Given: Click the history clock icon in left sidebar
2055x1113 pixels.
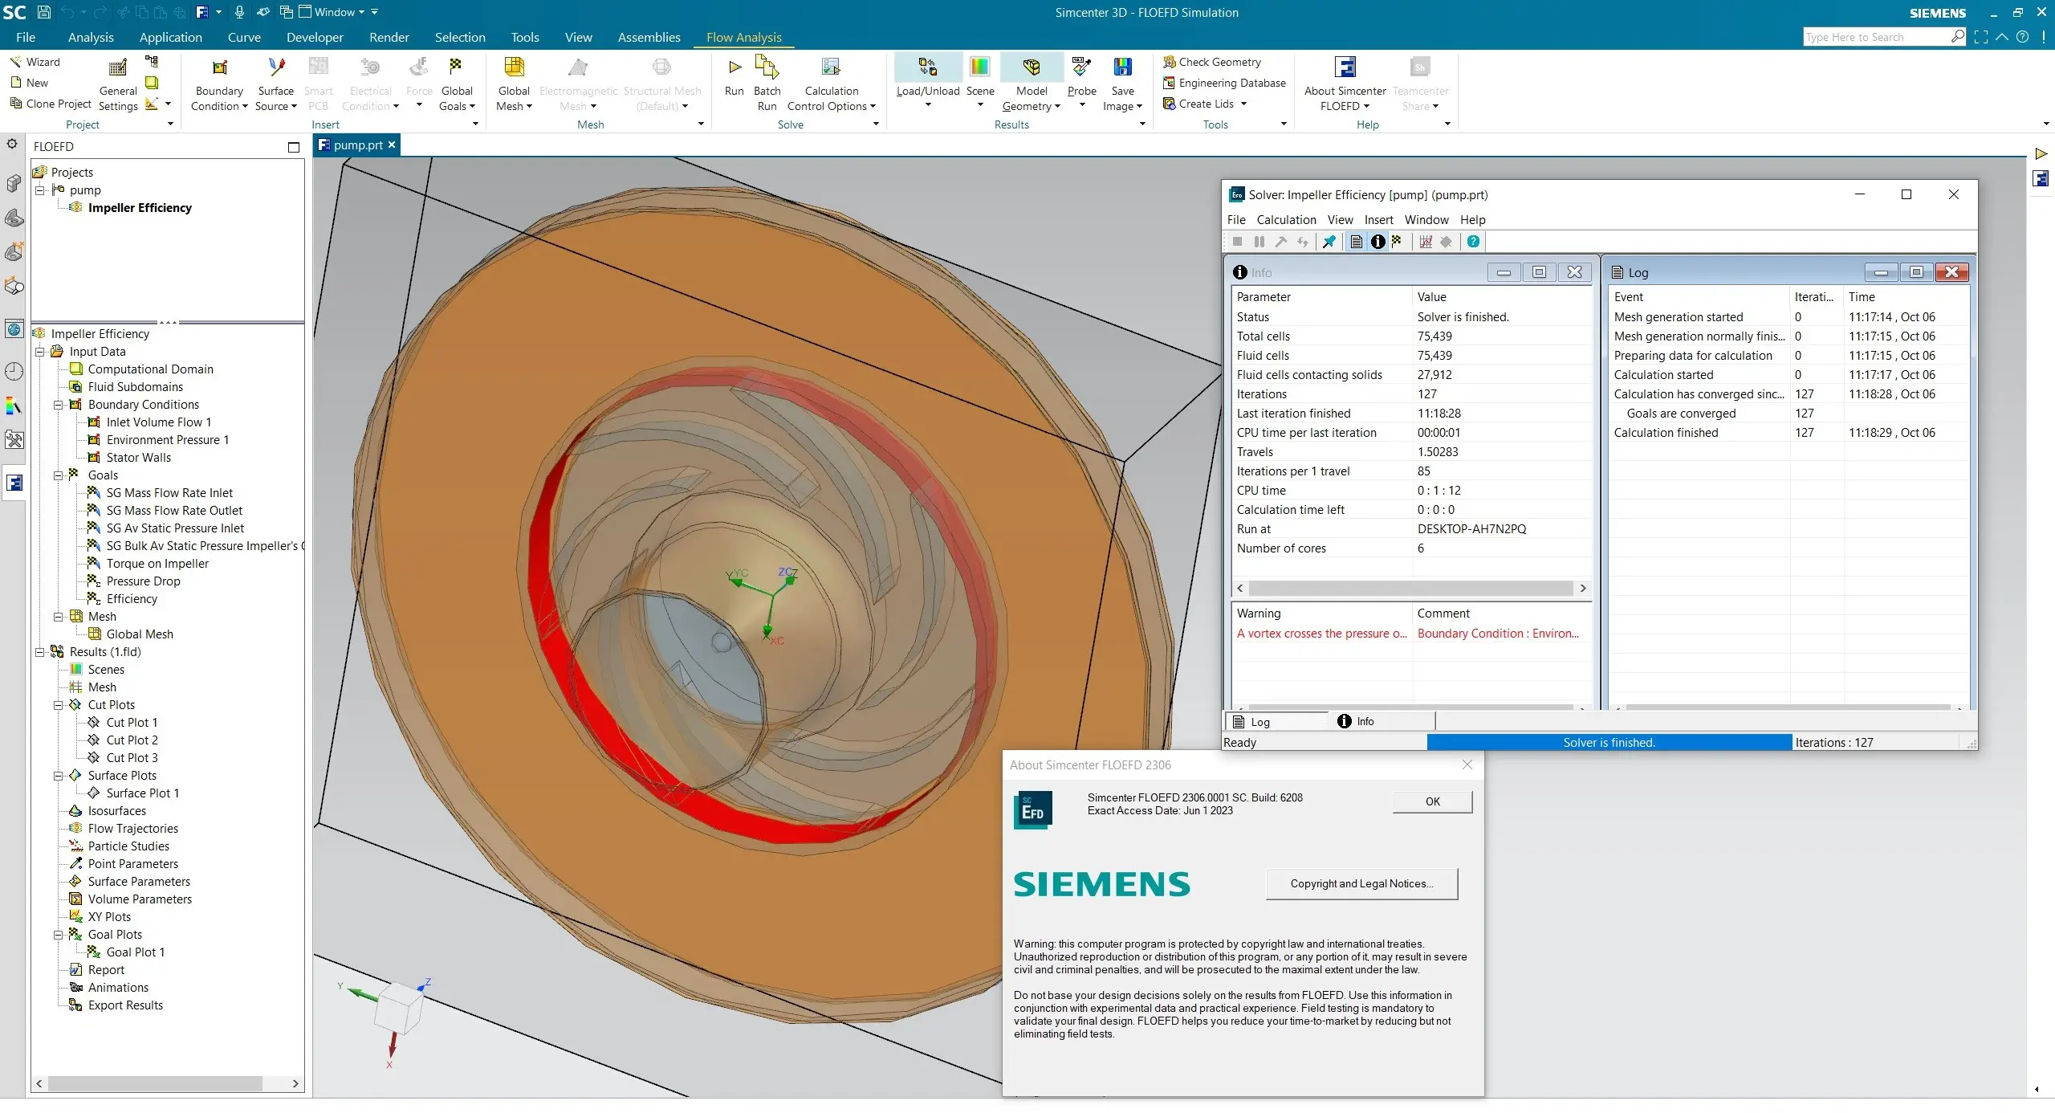Looking at the screenshot, I should [14, 372].
